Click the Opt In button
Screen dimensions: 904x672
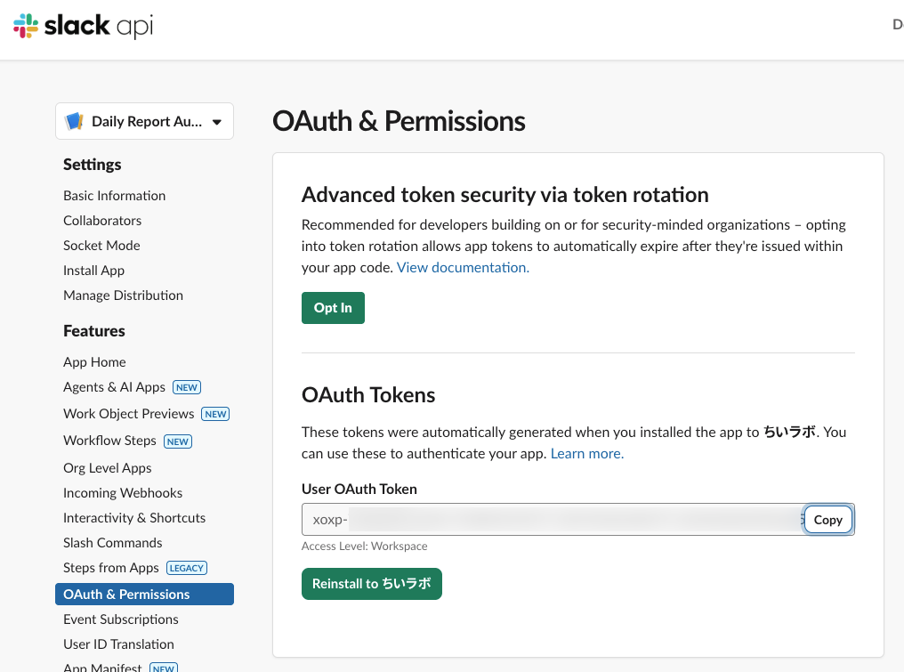333,308
